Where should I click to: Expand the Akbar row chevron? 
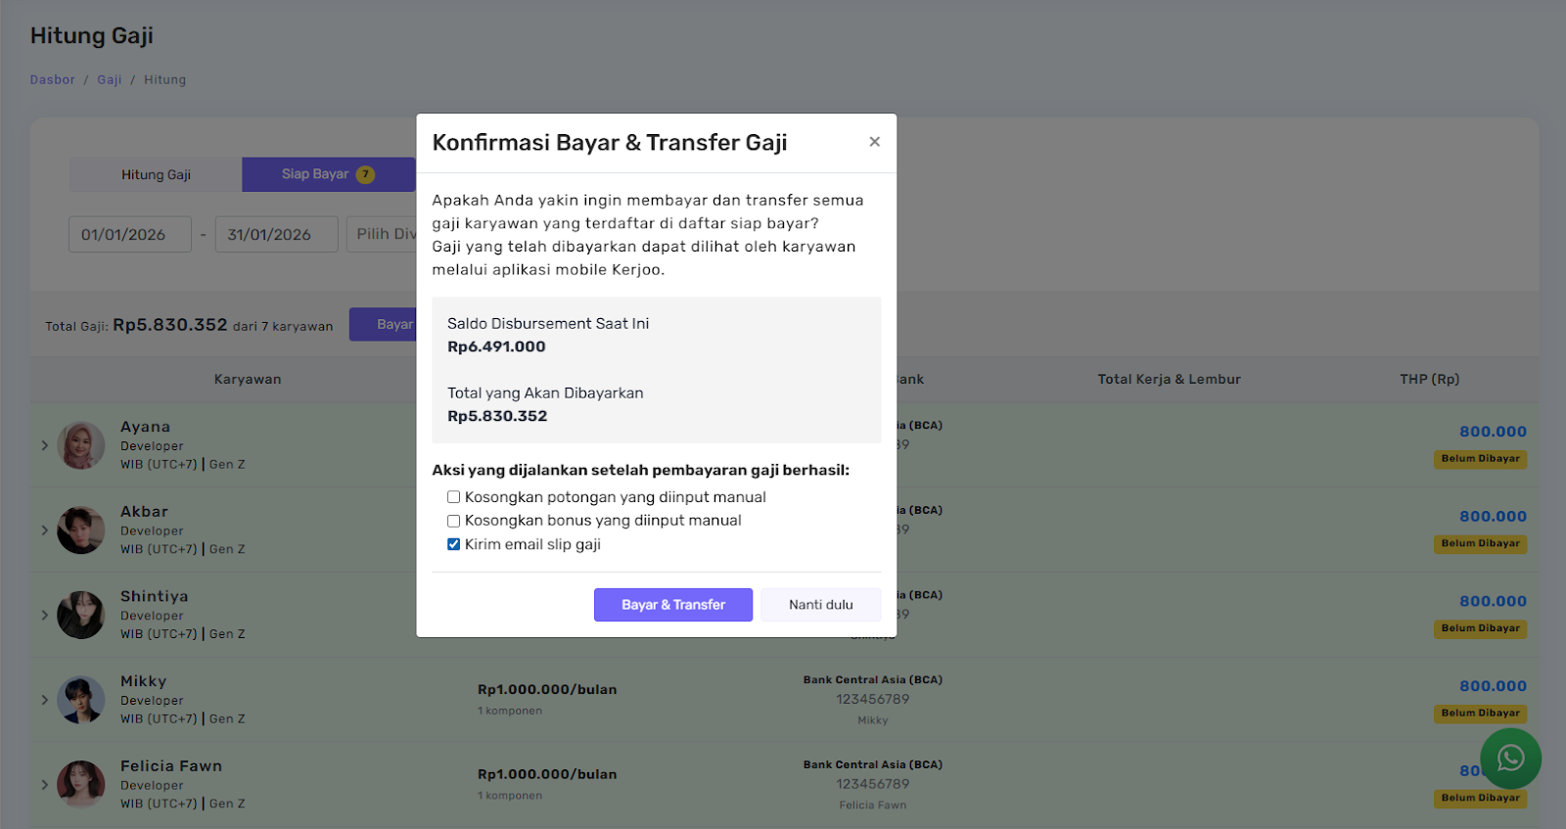[45, 530]
